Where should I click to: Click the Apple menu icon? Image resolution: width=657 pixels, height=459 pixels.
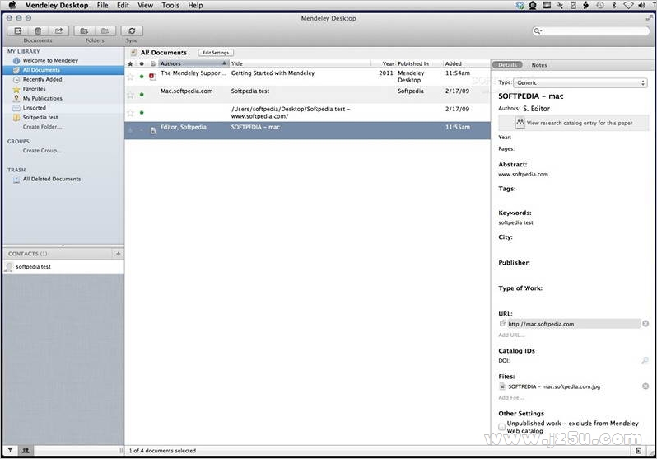pos(12,5)
